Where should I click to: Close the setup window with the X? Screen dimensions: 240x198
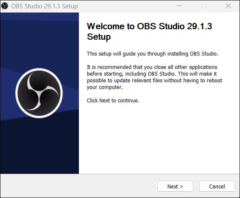[x=228, y=6]
